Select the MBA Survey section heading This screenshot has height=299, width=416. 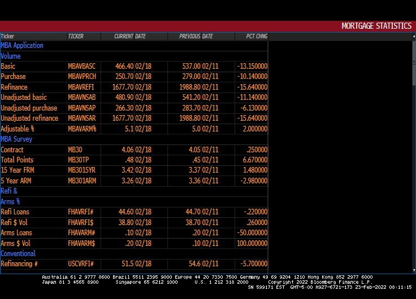[16, 139]
